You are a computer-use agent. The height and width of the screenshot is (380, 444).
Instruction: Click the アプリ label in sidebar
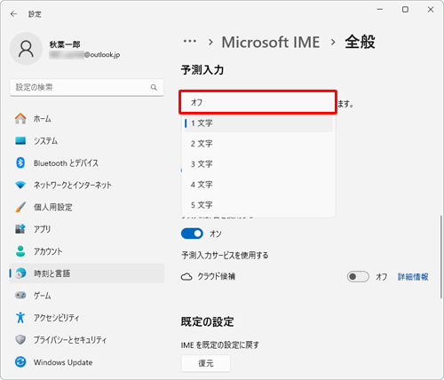coord(42,229)
